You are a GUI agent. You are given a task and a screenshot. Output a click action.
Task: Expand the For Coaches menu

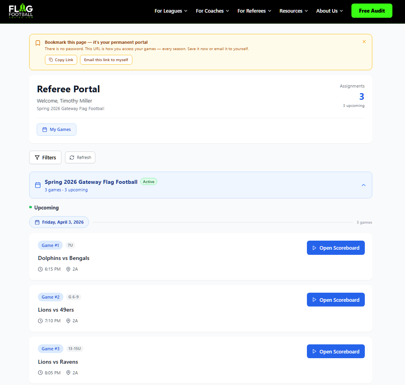[x=212, y=11]
